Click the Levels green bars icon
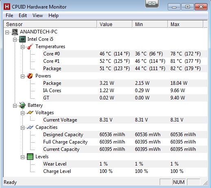The image size is (211, 188). coord(30,157)
